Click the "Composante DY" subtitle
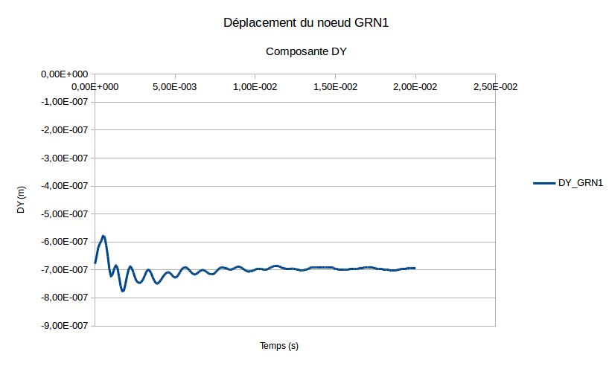Image resolution: width=612 pixels, height=366 pixels. 306,52
